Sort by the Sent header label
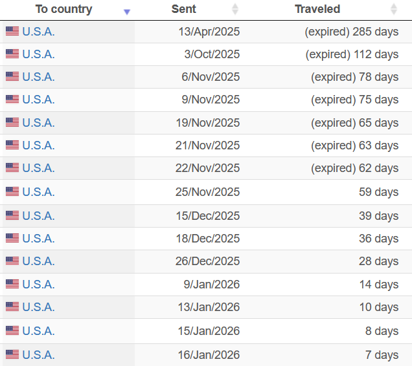 (184, 9)
